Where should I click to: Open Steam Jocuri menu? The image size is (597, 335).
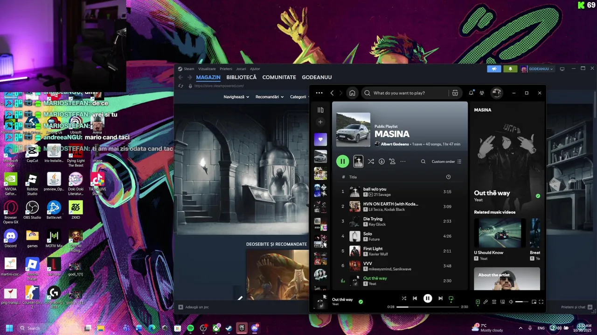pyautogui.click(x=241, y=69)
